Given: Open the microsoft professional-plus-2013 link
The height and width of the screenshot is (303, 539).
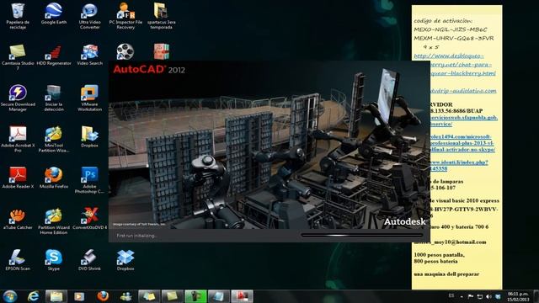Looking at the screenshot, I should point(462,143).
